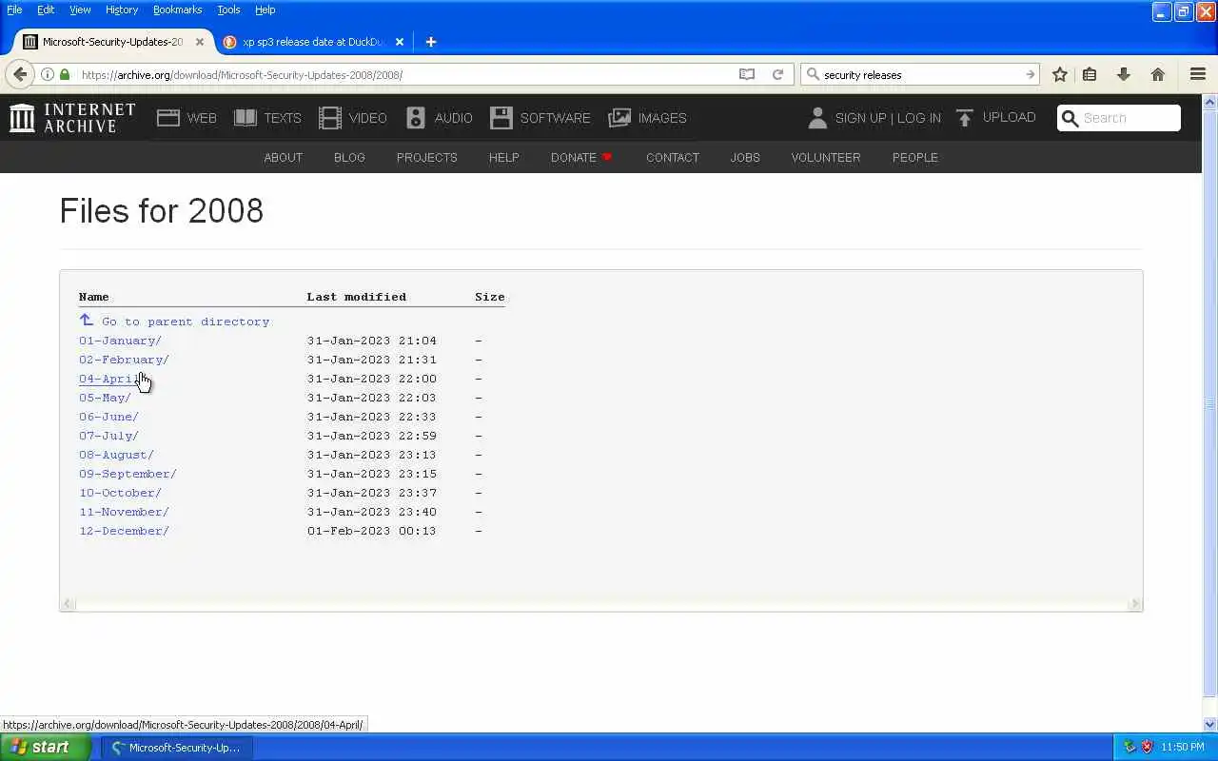Screen dimensions: 1218x761
Task: Click the DONATE link
Action: tap(581, 158)
